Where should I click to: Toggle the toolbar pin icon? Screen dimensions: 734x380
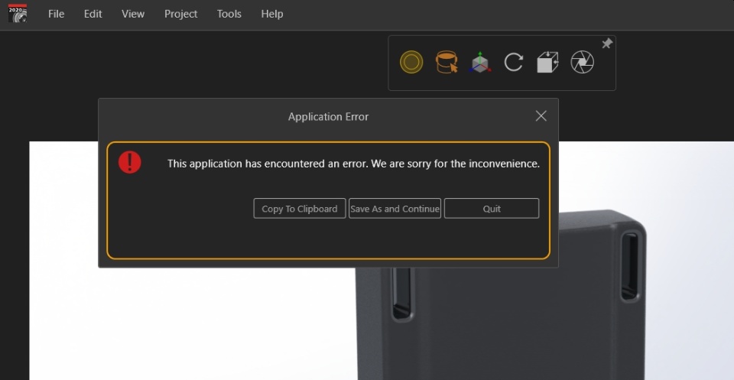606,44
